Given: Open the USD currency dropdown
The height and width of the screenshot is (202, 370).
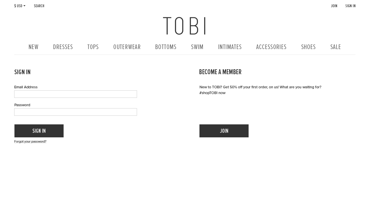Looking at the screenshot, I should point(20,6).
